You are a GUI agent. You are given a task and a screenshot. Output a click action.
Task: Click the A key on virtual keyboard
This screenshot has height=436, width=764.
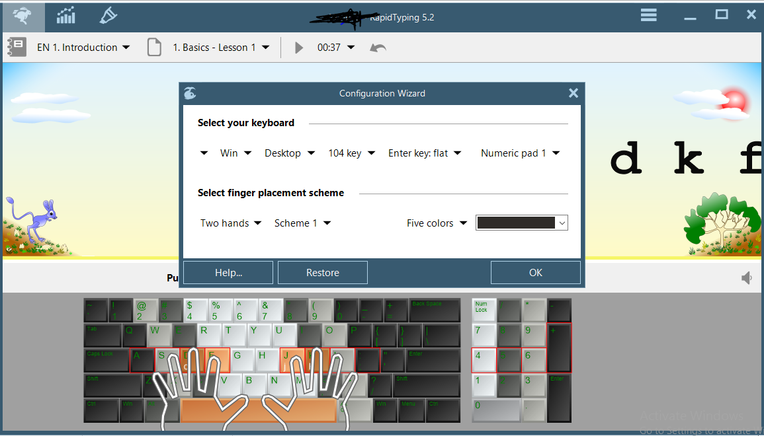pos(142,361)
